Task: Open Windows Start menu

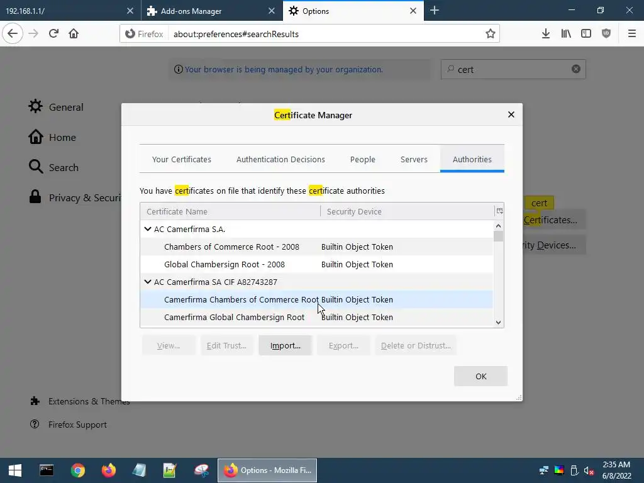Action: coord(15,470)
